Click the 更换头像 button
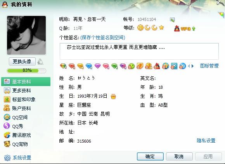 pos(22,62)
